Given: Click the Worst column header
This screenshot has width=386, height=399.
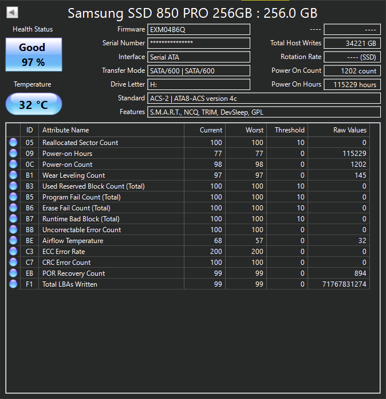Looking at the screenshot, I should [x=246, y=130].
